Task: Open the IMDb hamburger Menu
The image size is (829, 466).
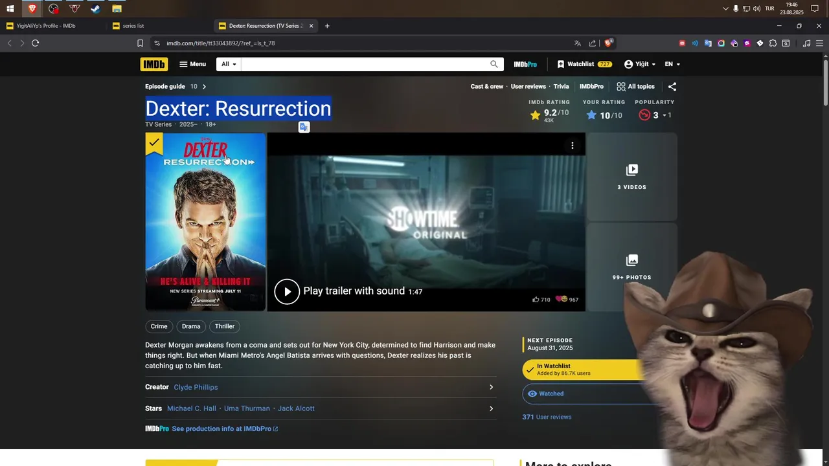Action: click(x=193, y=64)
